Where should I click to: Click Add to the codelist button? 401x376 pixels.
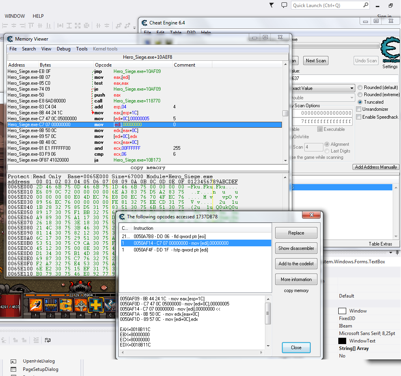(x=296, y=264)
